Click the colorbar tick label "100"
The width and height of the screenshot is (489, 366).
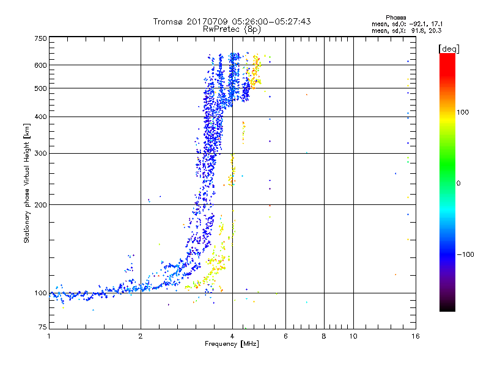(x=463, y=112)
